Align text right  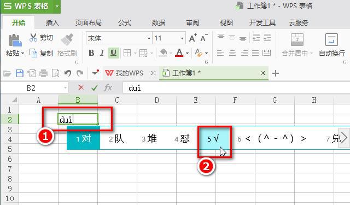click(244, 53)
